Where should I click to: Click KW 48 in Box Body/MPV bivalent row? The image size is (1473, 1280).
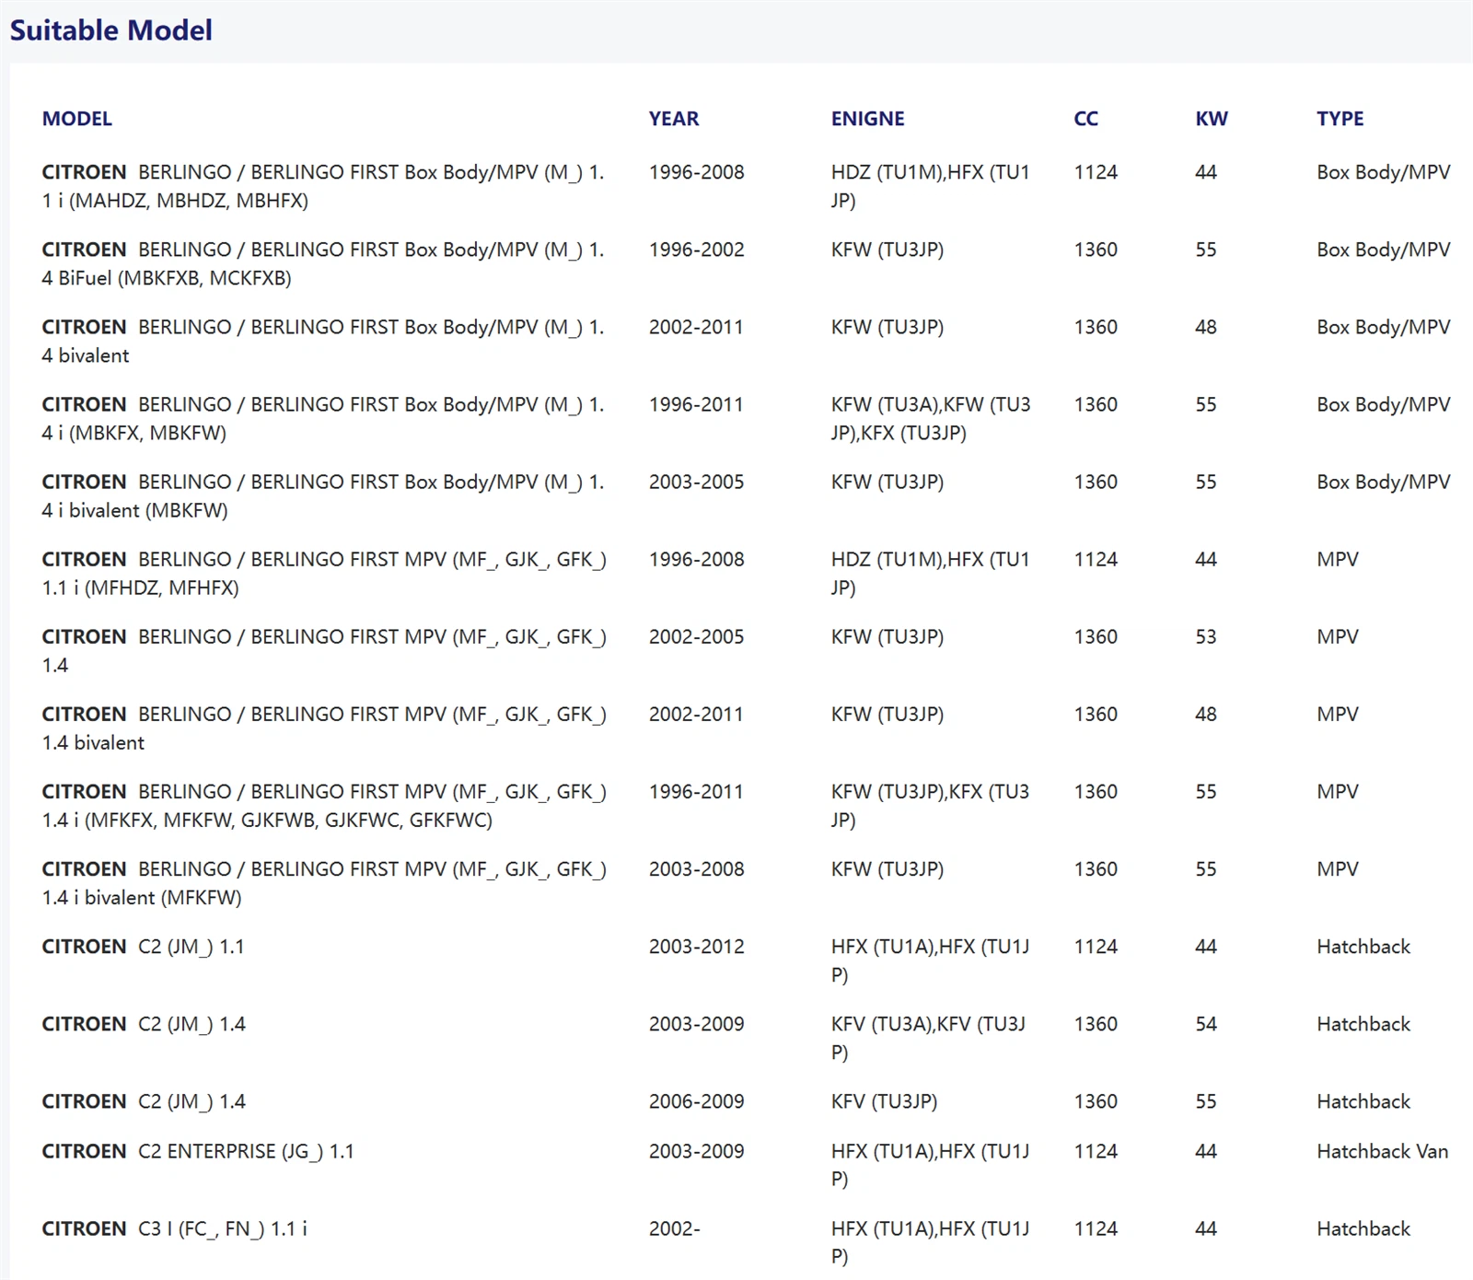(x=1206, y=327)
